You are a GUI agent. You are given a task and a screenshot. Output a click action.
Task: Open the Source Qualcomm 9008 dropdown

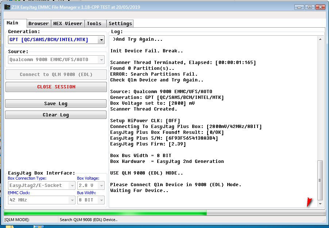[x=56, y=60]
